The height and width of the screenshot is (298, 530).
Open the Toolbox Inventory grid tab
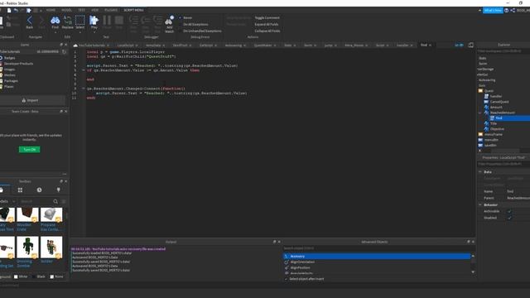coord(20,190)
